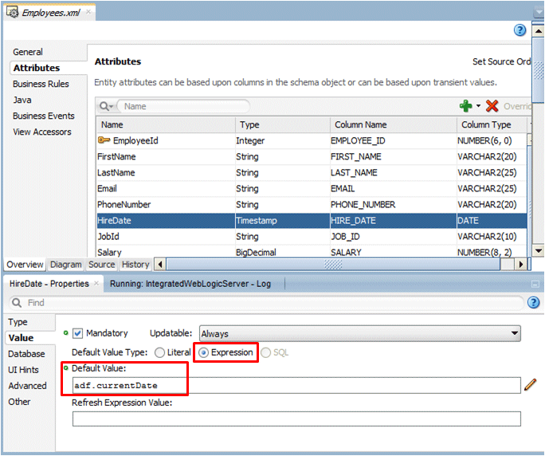Image resolution: width=545 pixels, height=456 pixels.
Task: Open the editor tab list dropdown
Action: pyautogui.click(x=539, y=13)
